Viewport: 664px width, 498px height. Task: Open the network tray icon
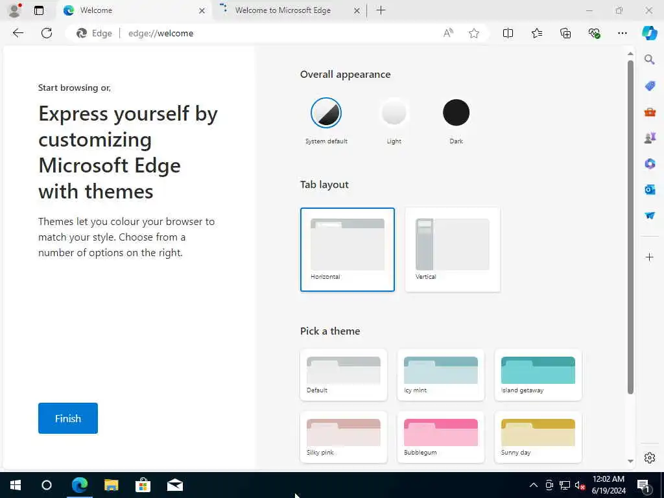click(565, 485)
